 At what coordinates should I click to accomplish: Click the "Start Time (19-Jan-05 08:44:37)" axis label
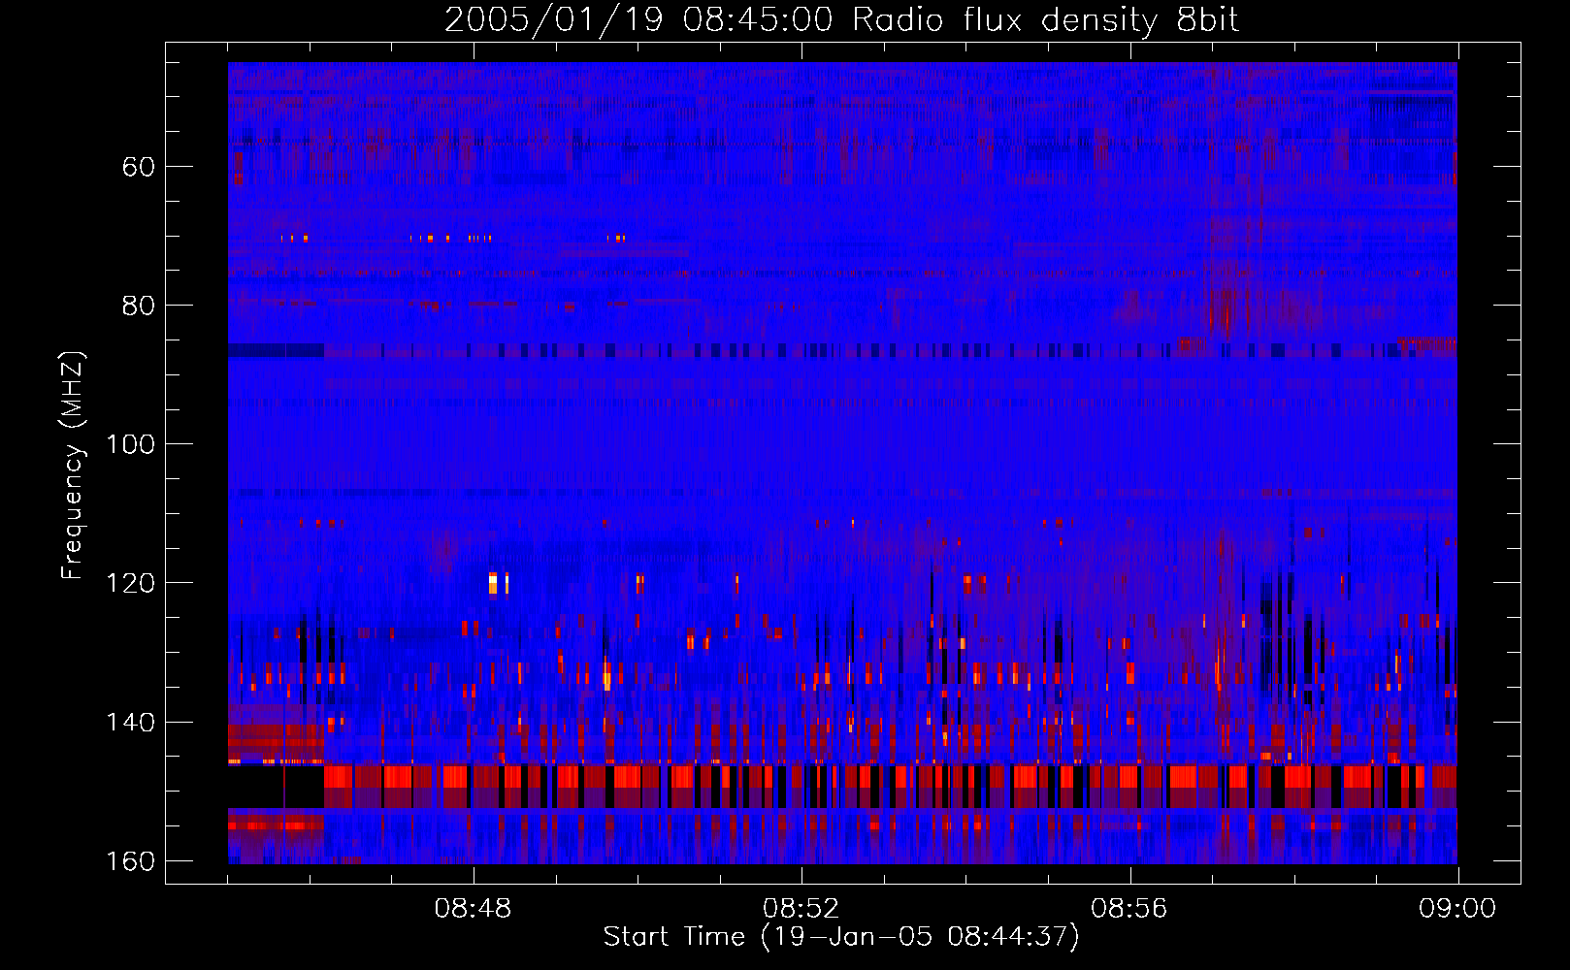(x=841, y=937)
